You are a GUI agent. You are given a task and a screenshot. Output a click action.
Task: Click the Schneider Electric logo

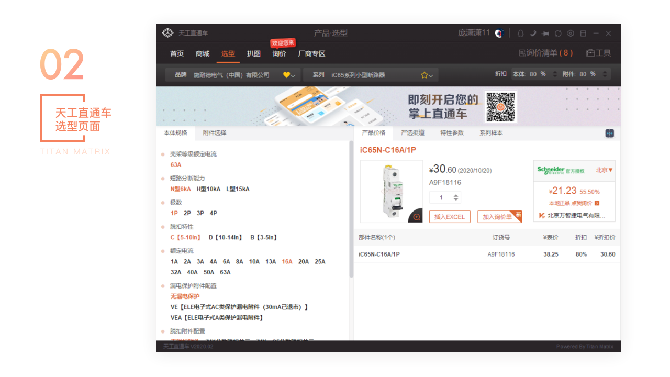pos(551,170)
